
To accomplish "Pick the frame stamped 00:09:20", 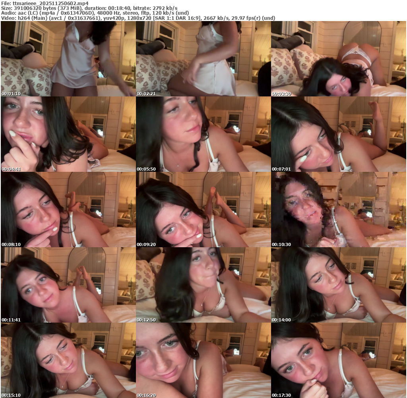I will click(x=203, y=210).
